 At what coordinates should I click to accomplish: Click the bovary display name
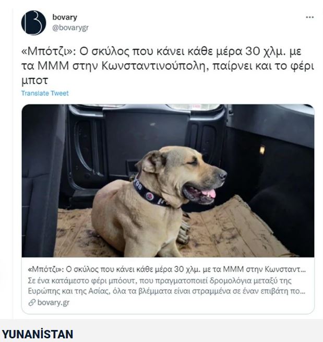(65, 17)
